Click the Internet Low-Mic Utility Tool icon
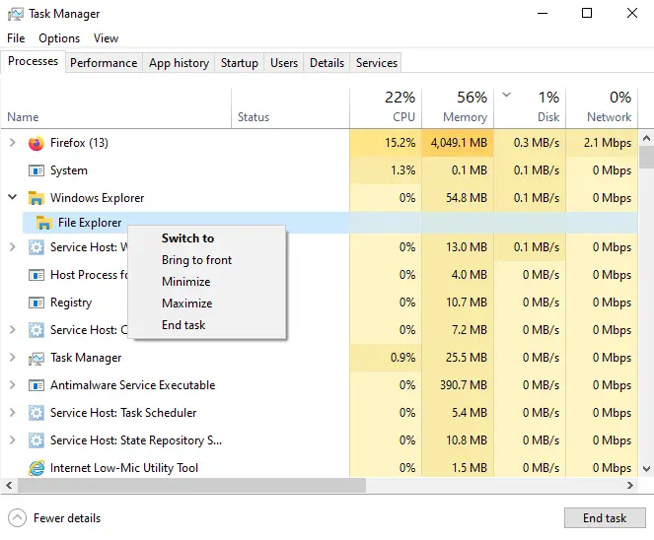 coord(36,468)
